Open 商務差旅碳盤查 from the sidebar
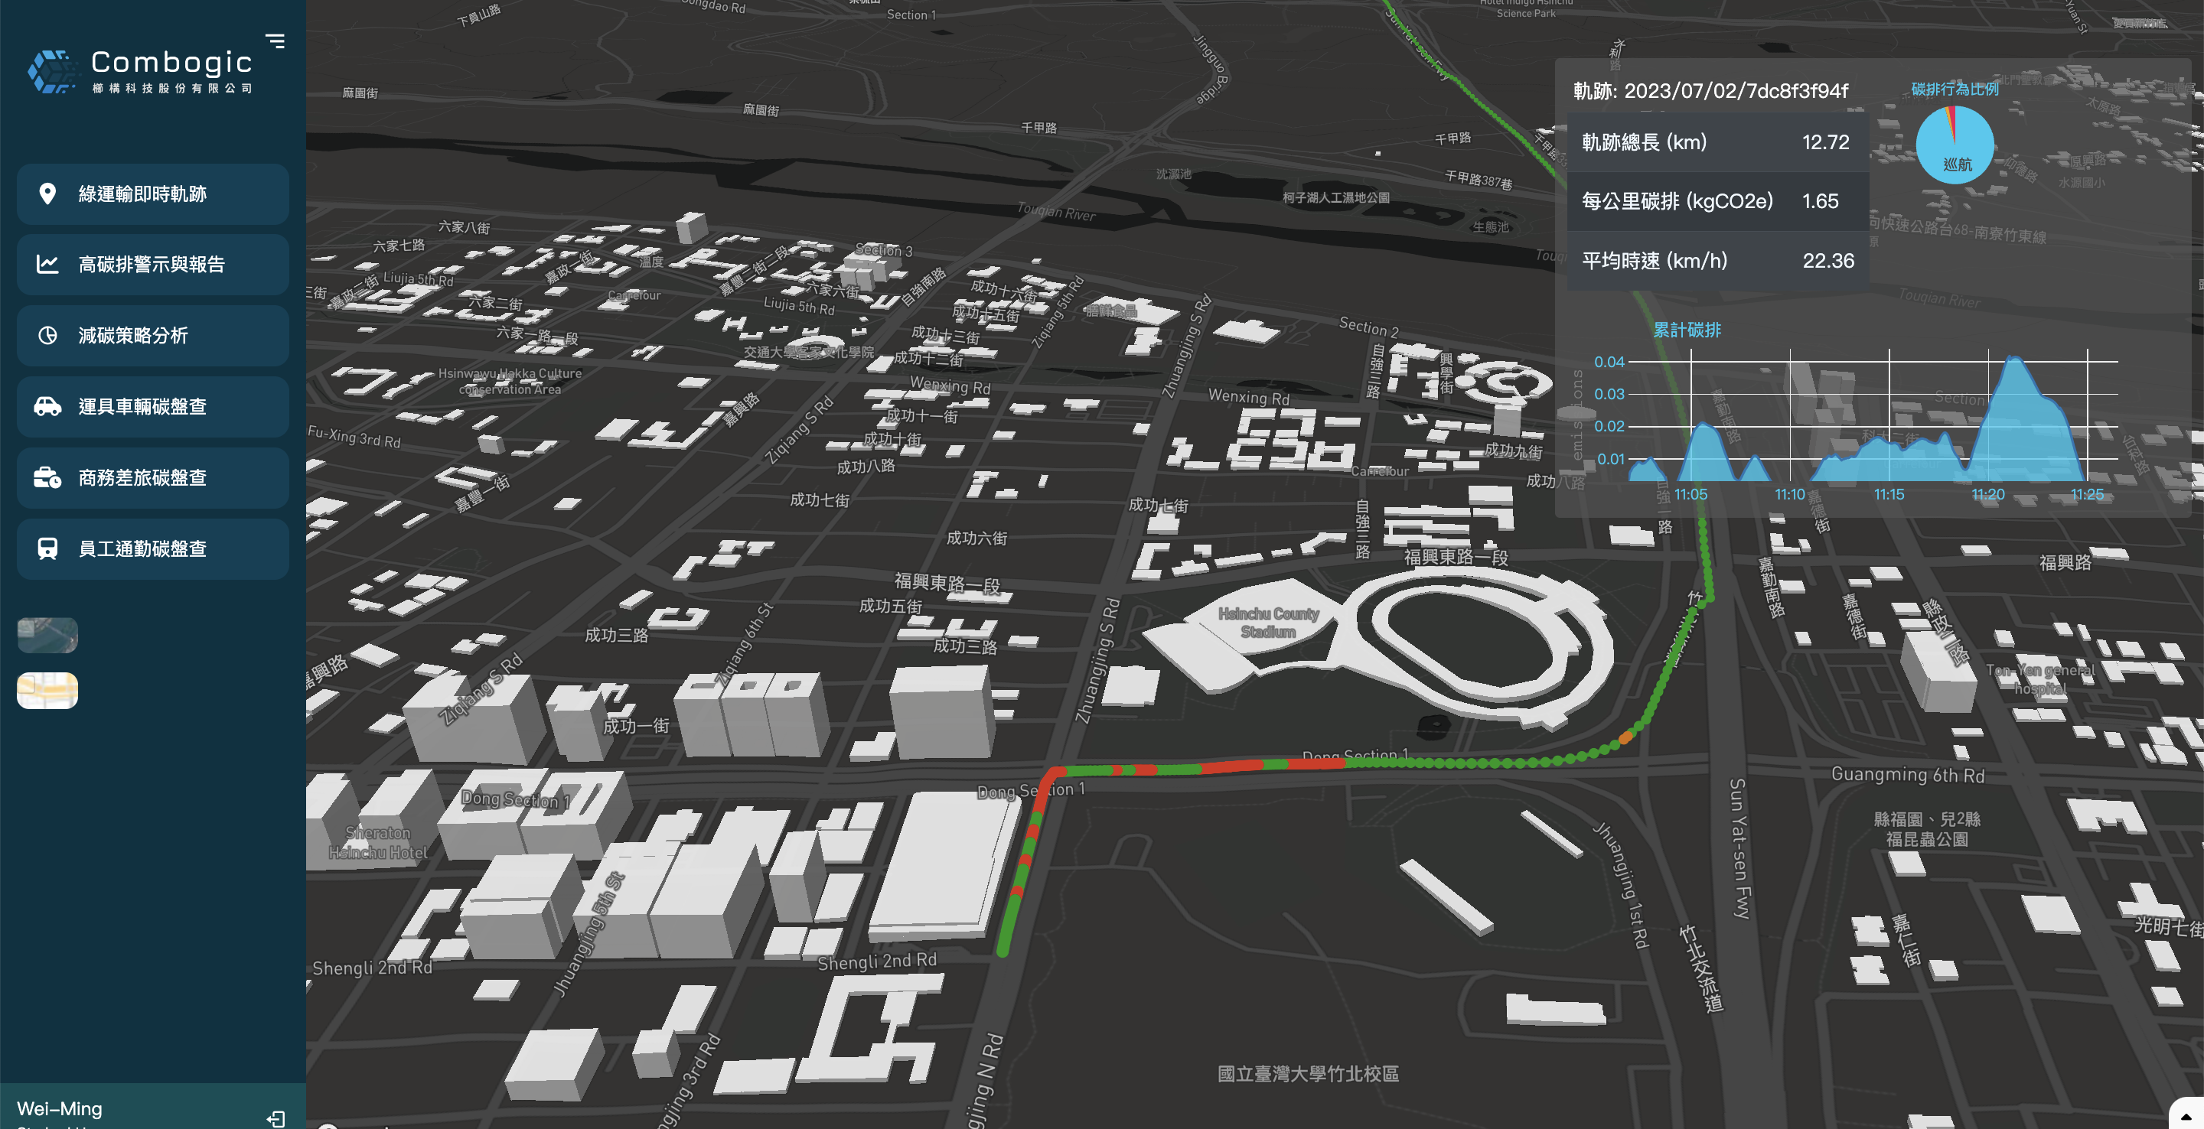2204x1129 pixels. click(153, 477)
